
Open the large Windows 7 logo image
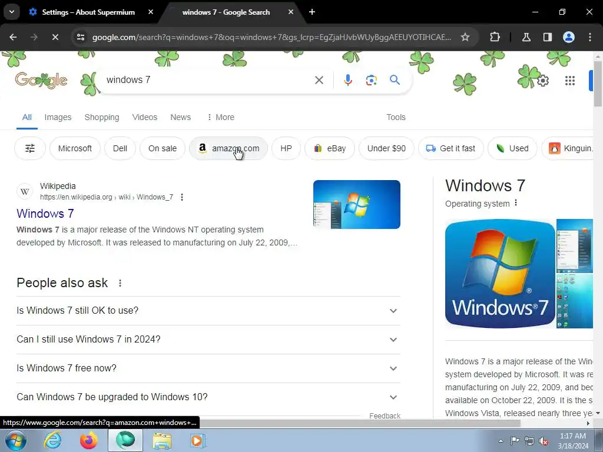pos(500,274)
